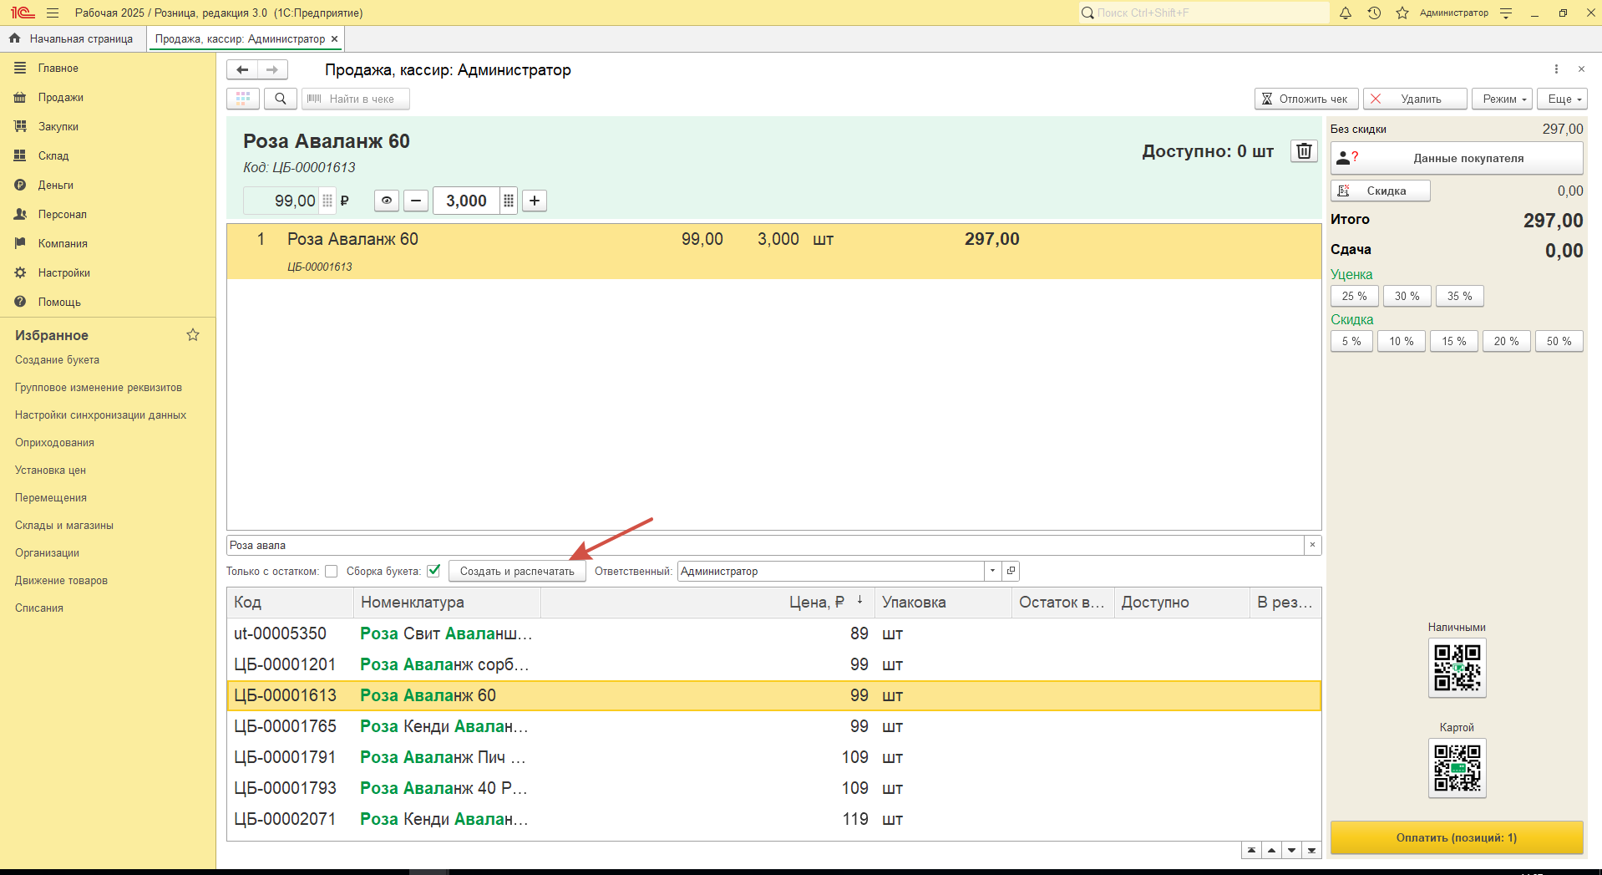Viewport: 1602px width, 875px height.
Task: Enable the 'Только с остатком' checkbox
Action: coord(332,572)
